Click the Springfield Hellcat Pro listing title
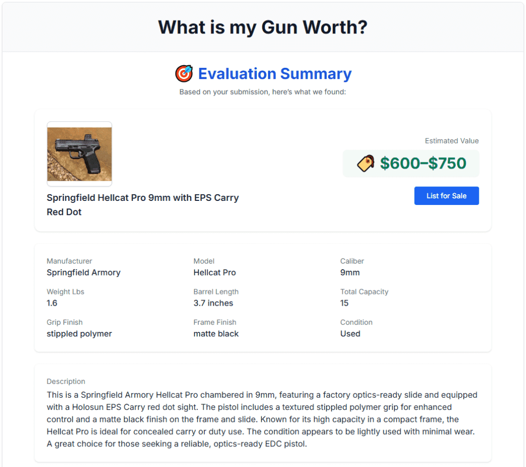 (x=143, y=204)
